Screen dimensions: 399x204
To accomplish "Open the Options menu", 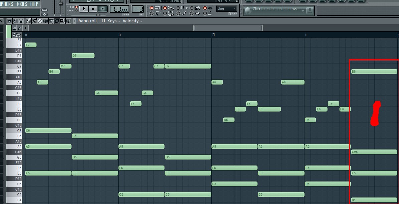I will point(6,4).
